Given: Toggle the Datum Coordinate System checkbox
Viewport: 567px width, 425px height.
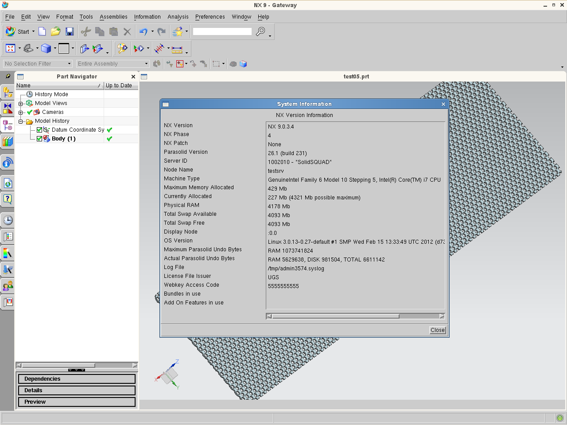Looking at the screenshot, I should [x=39, y=130].
